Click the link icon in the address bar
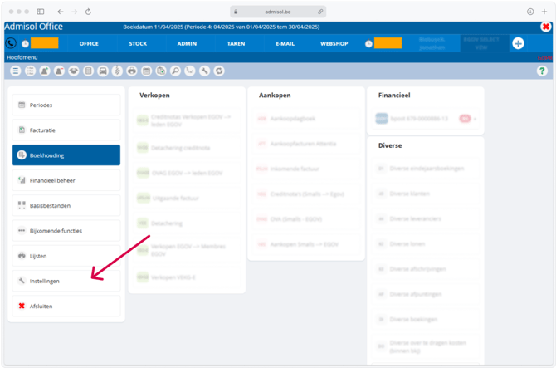556x368 pixels. point(320,12)
